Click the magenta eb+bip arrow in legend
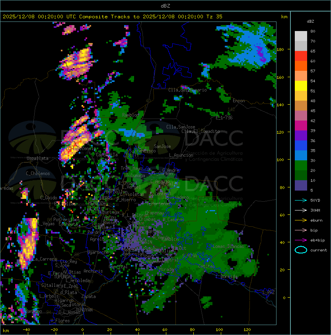The image size is (331, 335). (x=301, y=240)
